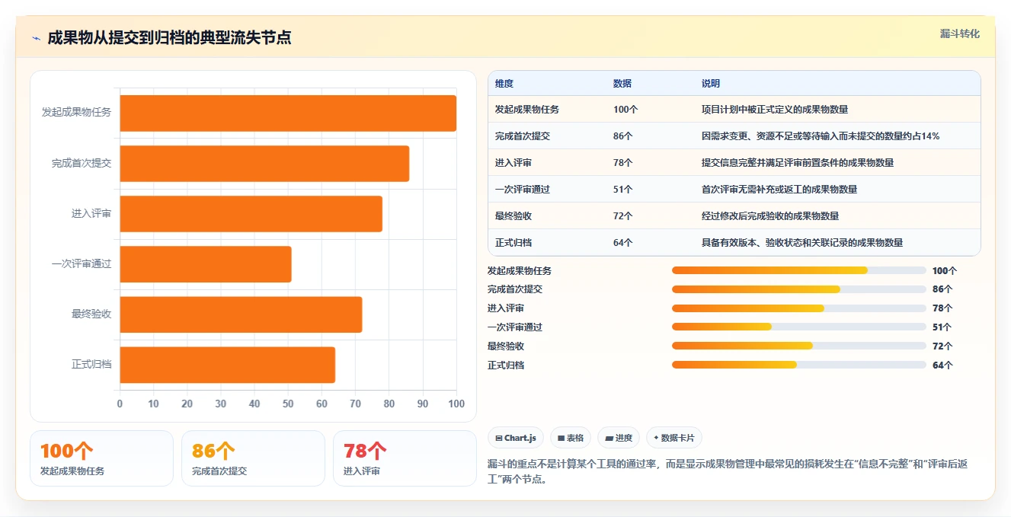Click the 一次评审通过 progress bar showing 51个
This screenshot has width=1011, height=517.
(799, 327)
